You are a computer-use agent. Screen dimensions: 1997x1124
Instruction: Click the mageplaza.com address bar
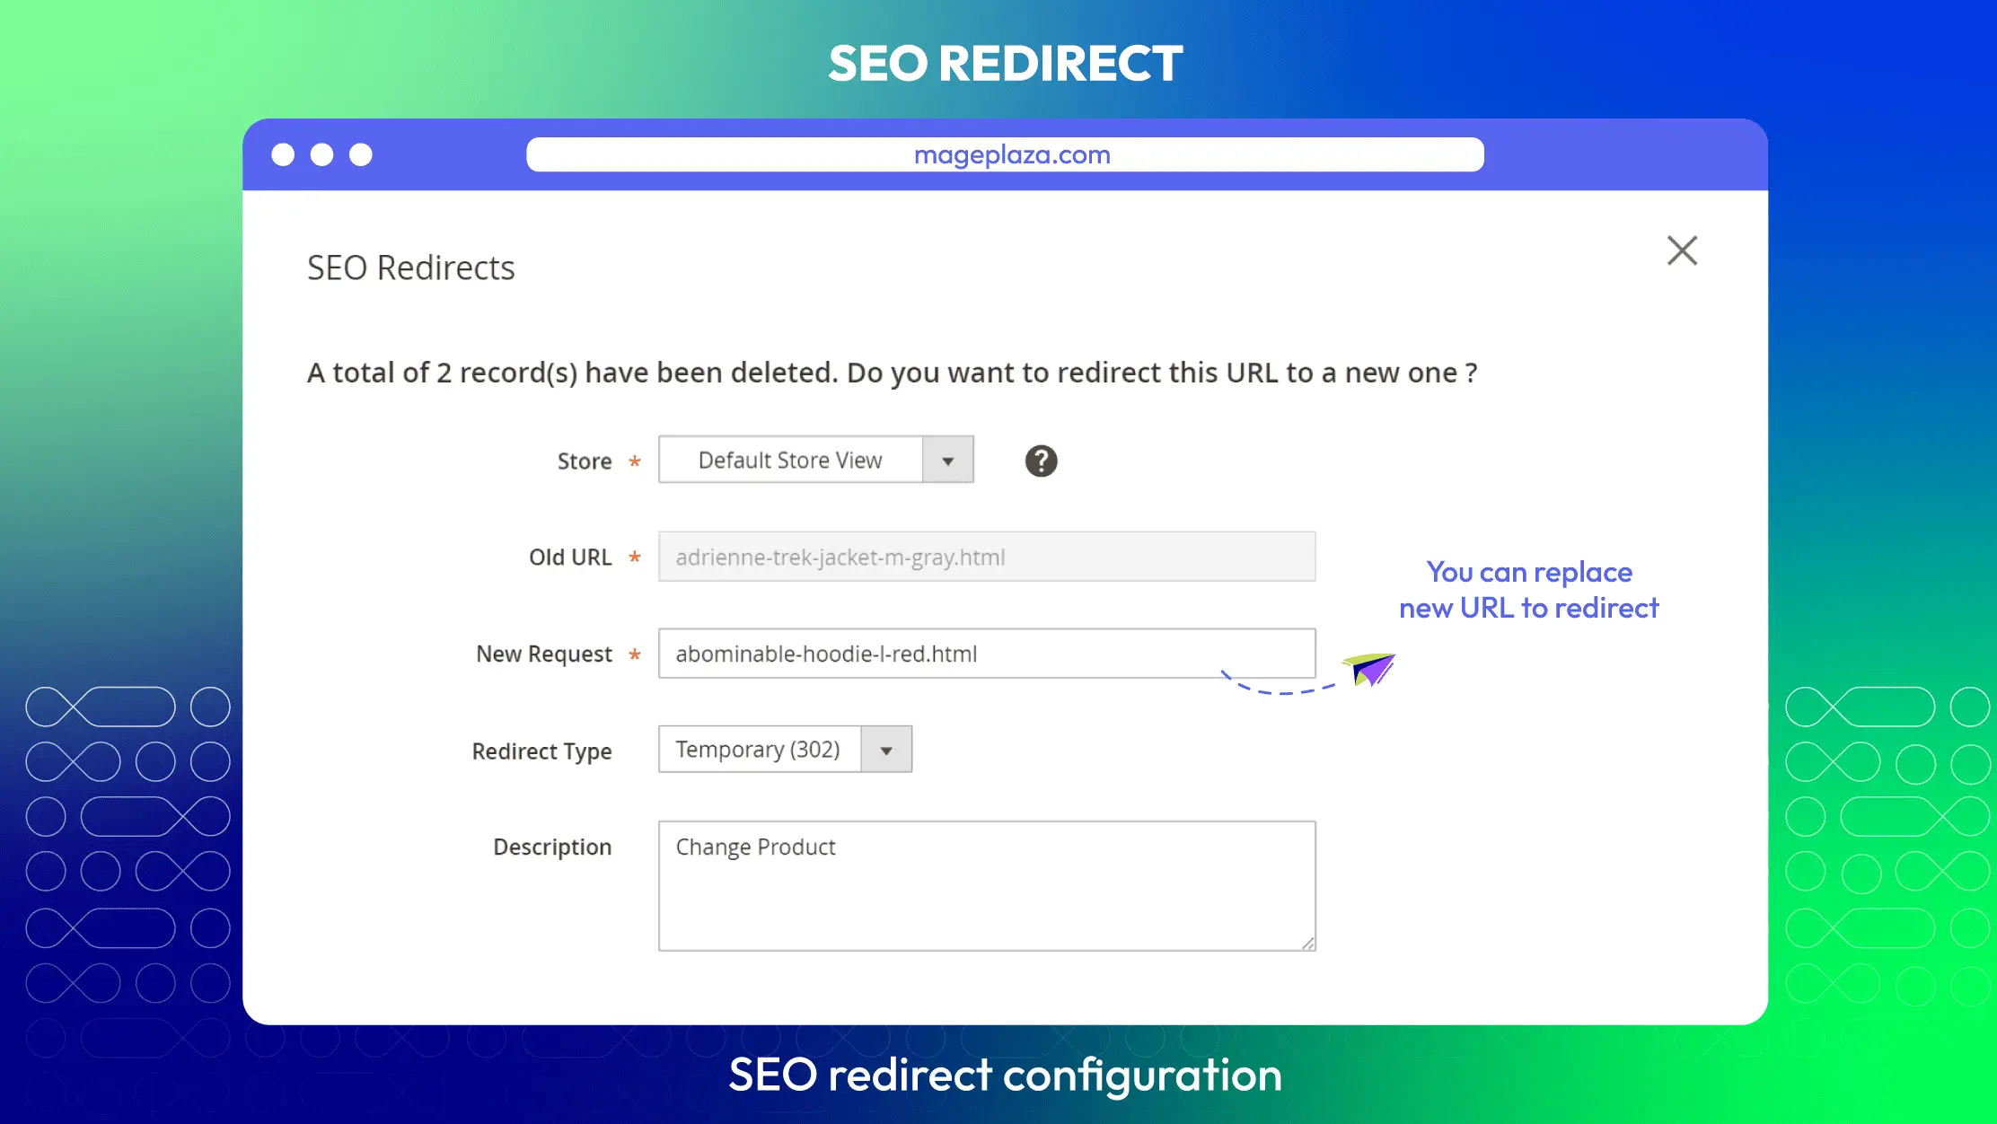[x=1005, y=154]
